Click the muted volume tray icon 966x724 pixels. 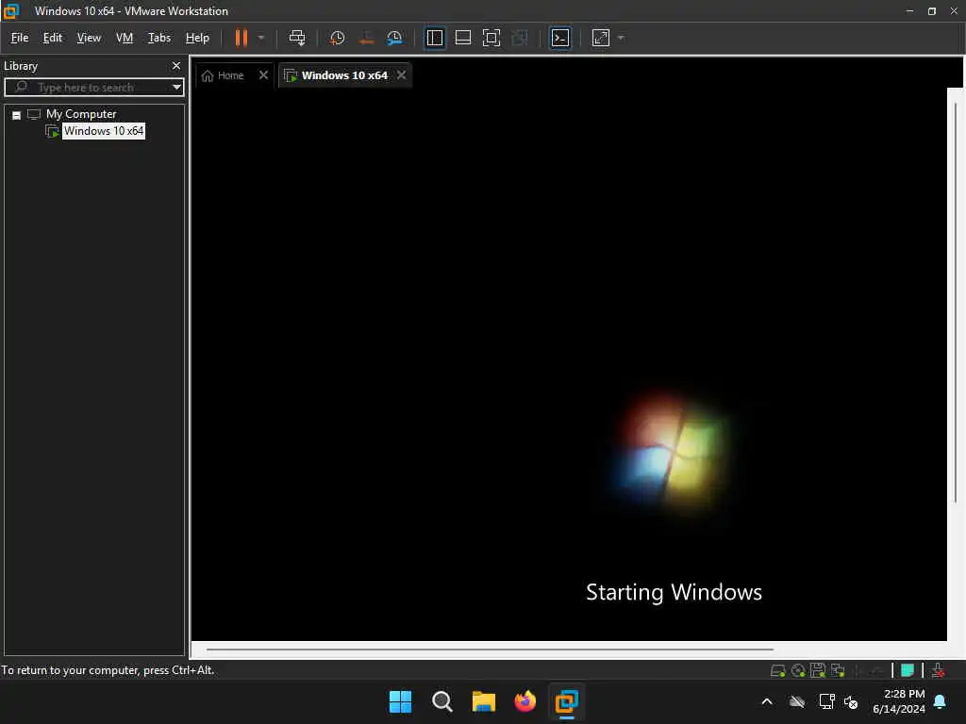pyautogui.click(x=851, y=701)
